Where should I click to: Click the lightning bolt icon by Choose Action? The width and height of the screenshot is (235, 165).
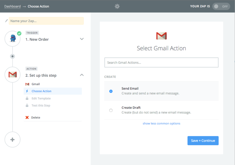[27, 91]
